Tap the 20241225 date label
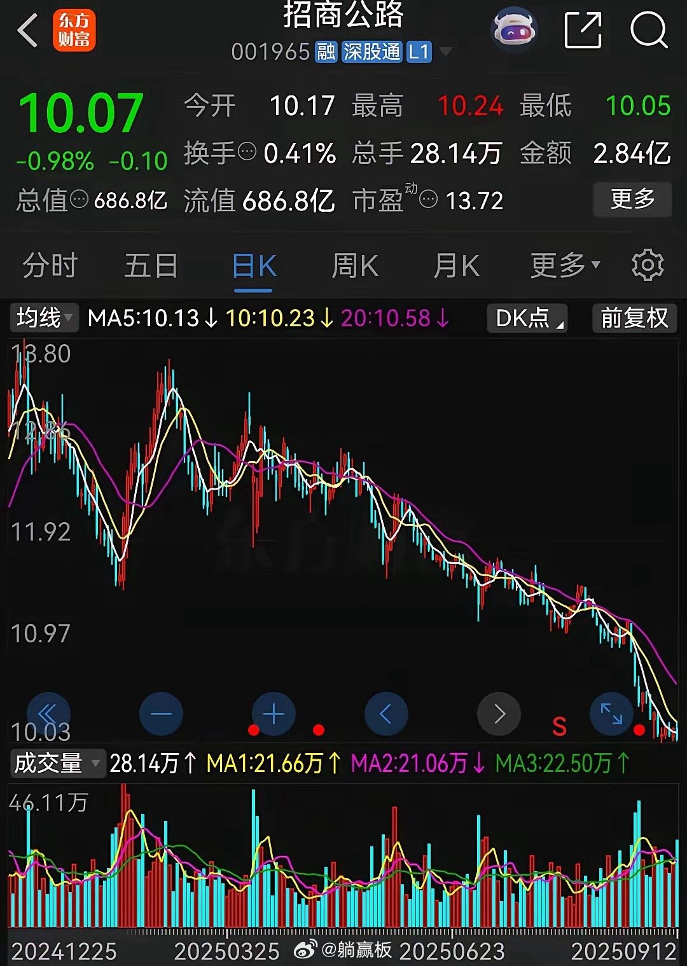 pyautogui.click(x=64, y=951)
